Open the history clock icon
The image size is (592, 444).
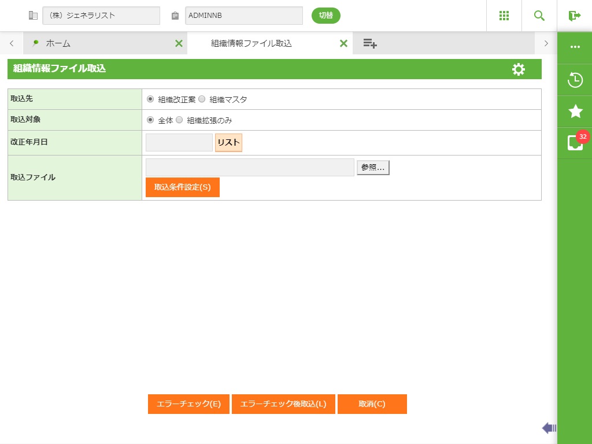(575, 80)
